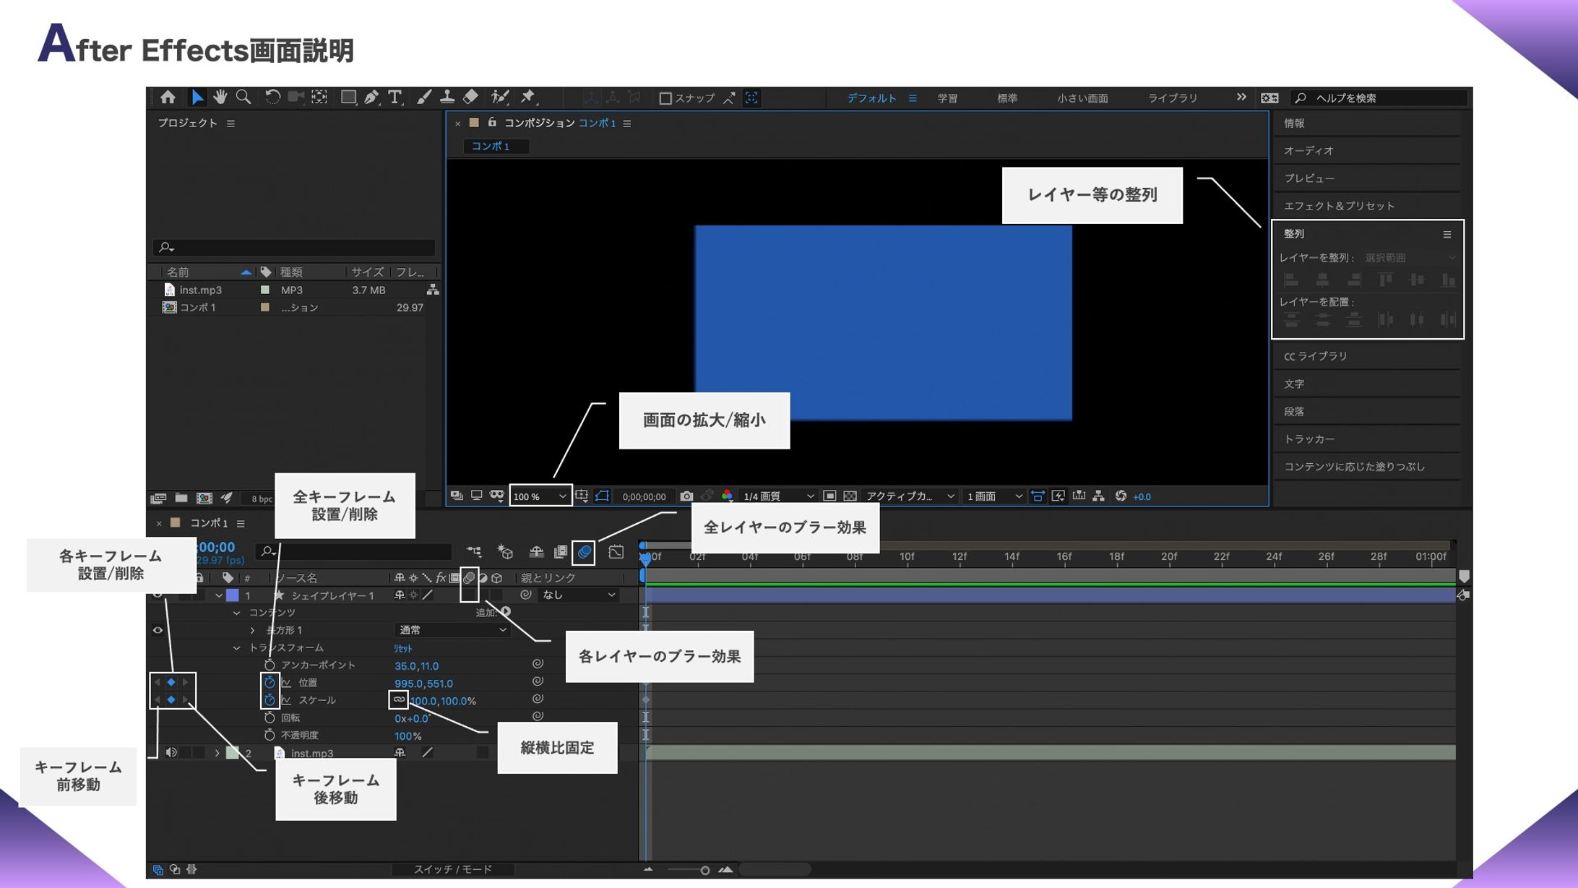
Task: Switch to the 小さい画面 workspace
Action: (x=1082, y=98)
